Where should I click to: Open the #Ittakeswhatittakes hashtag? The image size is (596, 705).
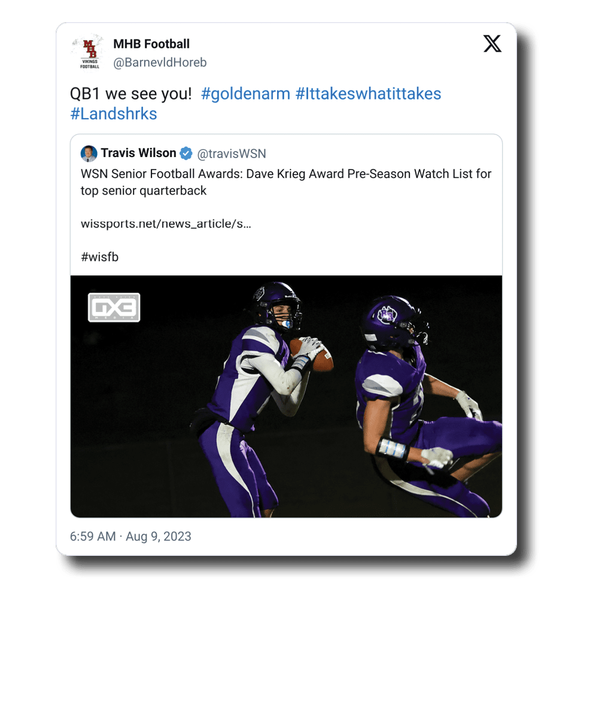pyautogui.click(x=368, y=94)
